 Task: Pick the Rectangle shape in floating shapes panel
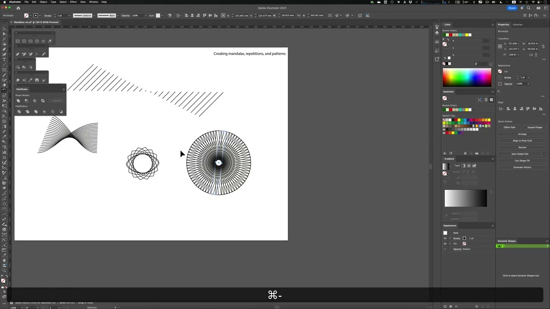(18, 41)
